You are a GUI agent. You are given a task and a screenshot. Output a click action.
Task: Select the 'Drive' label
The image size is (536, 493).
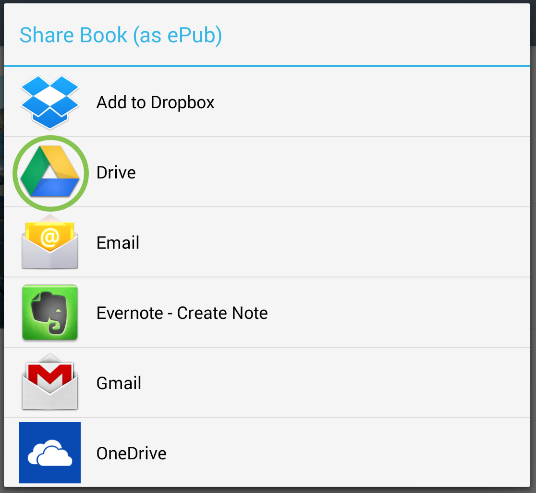116,173
